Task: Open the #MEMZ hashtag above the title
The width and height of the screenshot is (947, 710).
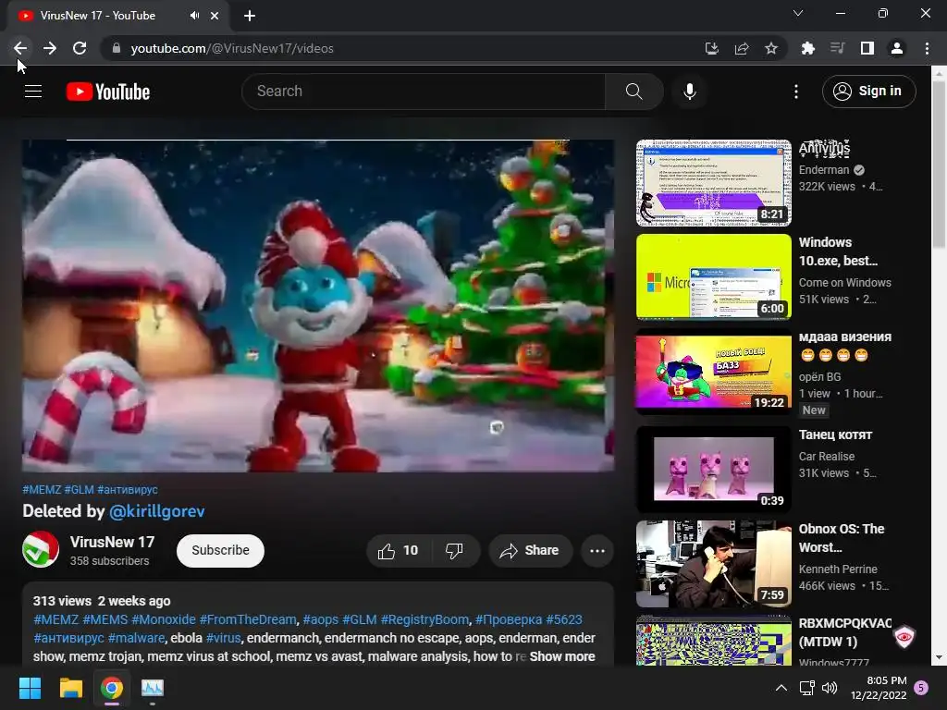Action: (42, 490)
